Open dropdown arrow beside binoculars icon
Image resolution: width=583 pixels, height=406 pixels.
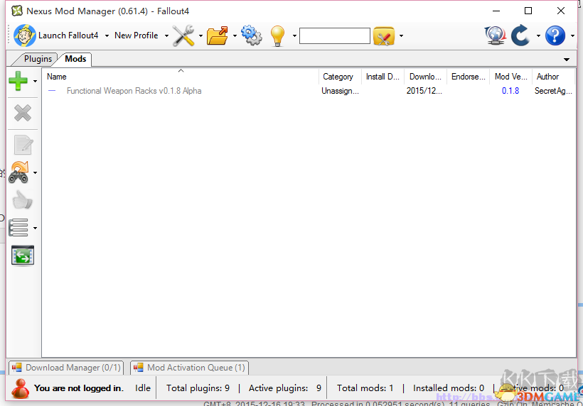35,172
